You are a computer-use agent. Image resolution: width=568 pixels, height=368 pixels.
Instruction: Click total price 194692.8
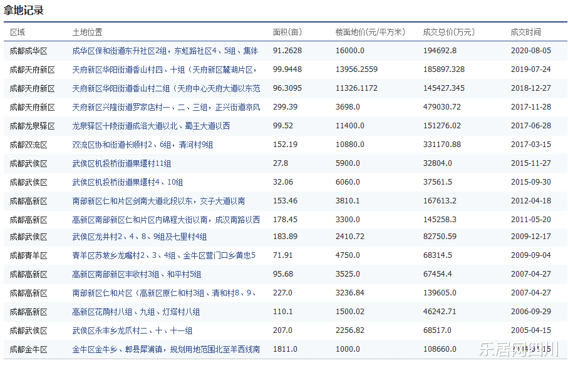pyautogui.click(x=440, y=51)
